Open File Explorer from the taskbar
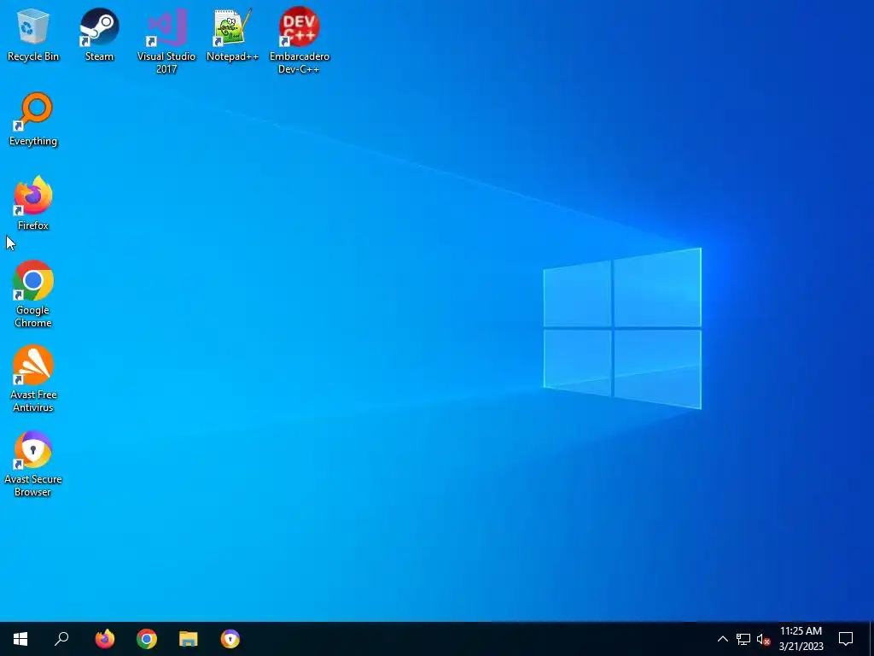 pyautogui.click(x=189, y=639)
